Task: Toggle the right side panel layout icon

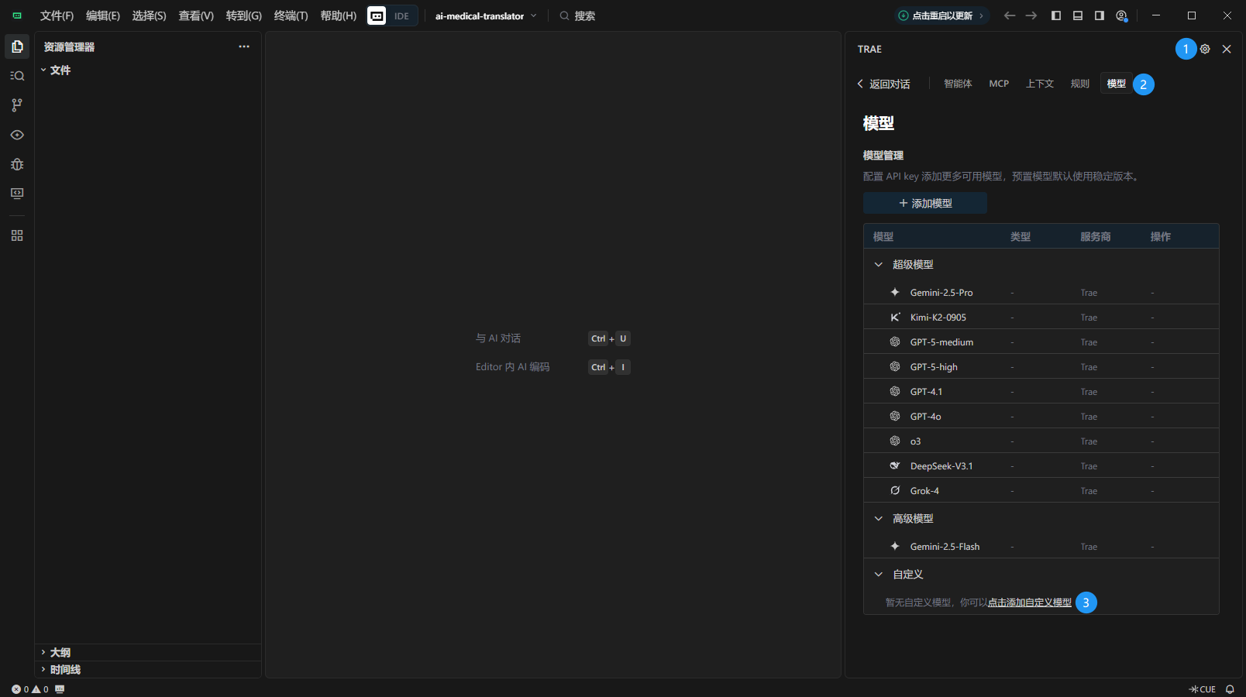Action: [1100, 15]
